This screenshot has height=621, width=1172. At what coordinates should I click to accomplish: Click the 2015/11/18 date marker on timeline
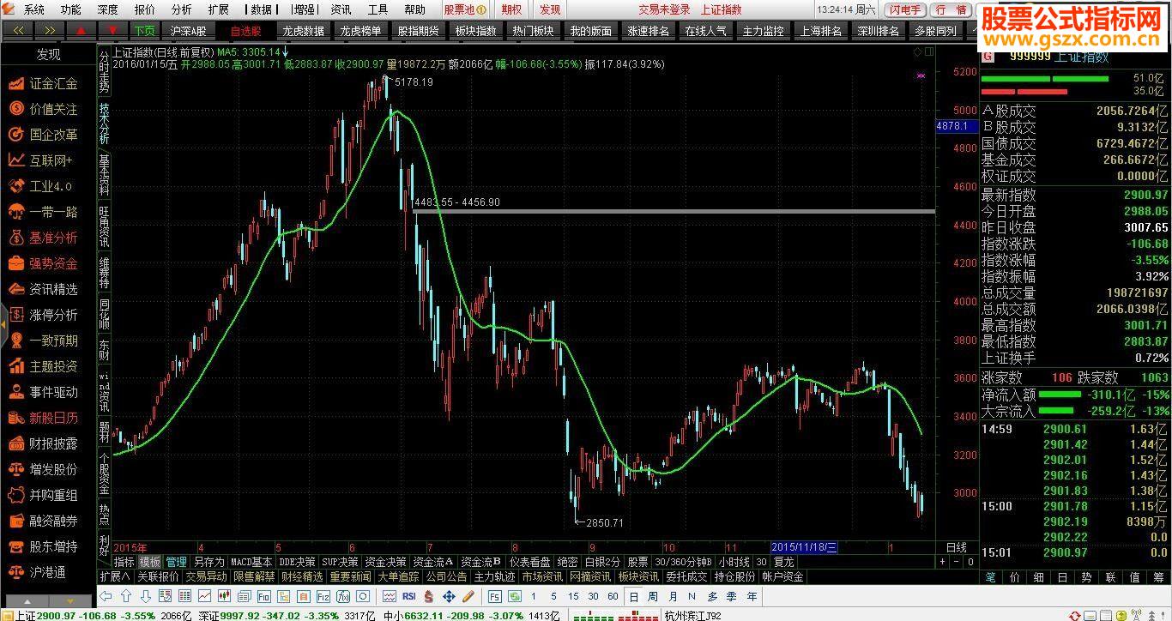pos(804,547)
